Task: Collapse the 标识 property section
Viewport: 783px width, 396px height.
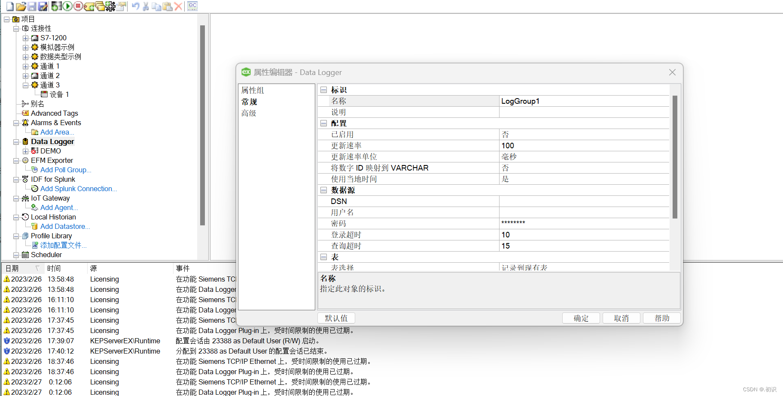Action: (324, 90)
